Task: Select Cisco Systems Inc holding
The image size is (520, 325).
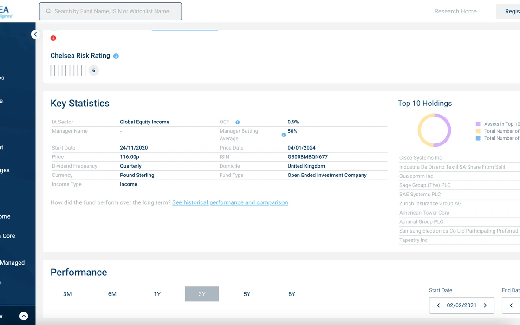Action: tap(421, 158)
